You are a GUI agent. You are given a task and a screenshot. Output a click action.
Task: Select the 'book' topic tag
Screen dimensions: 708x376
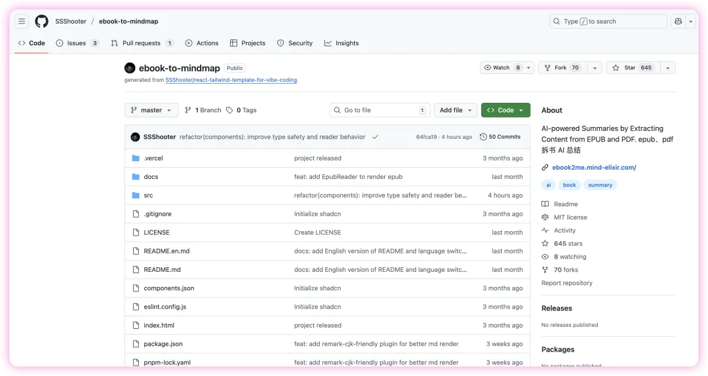click(569, 185)
